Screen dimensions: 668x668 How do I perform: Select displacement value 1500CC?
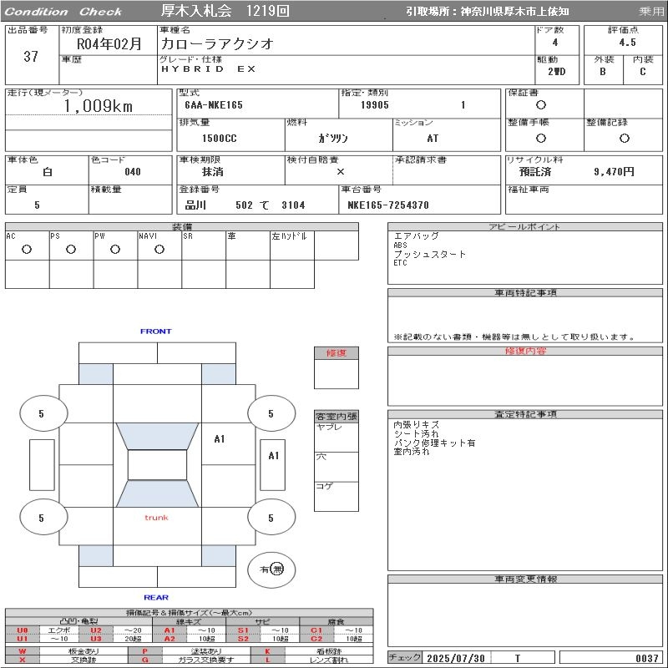tap(220, 139)
